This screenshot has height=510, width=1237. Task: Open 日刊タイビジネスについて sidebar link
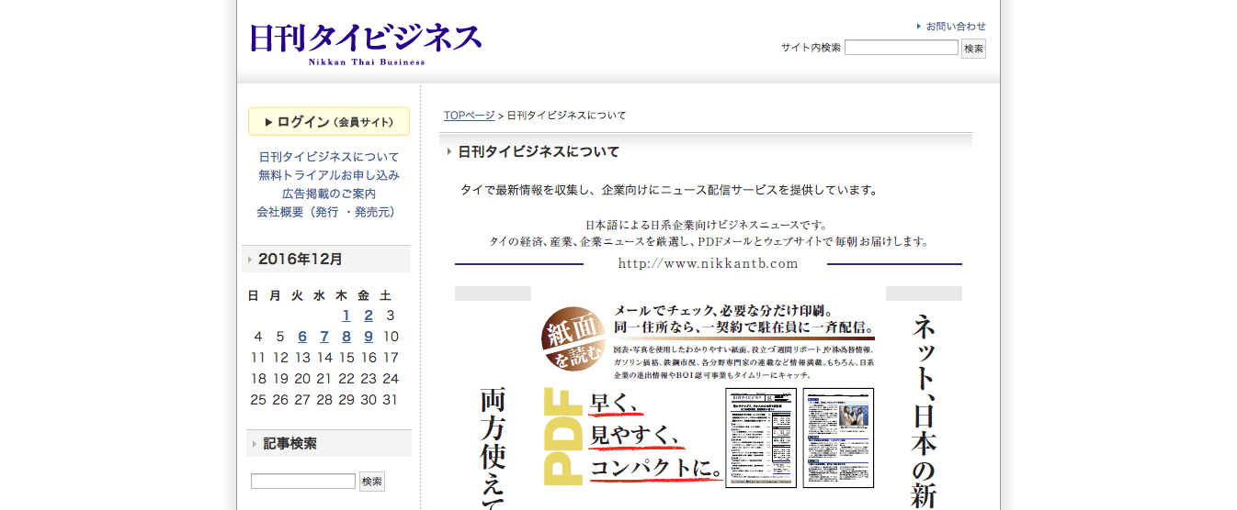click(x=329, y=157)
